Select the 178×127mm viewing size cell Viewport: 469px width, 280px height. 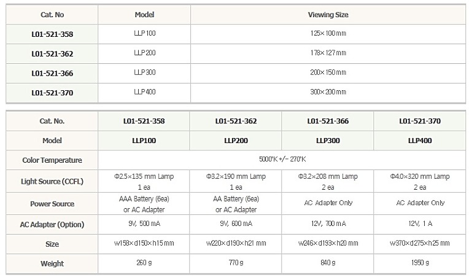point(328,53)
